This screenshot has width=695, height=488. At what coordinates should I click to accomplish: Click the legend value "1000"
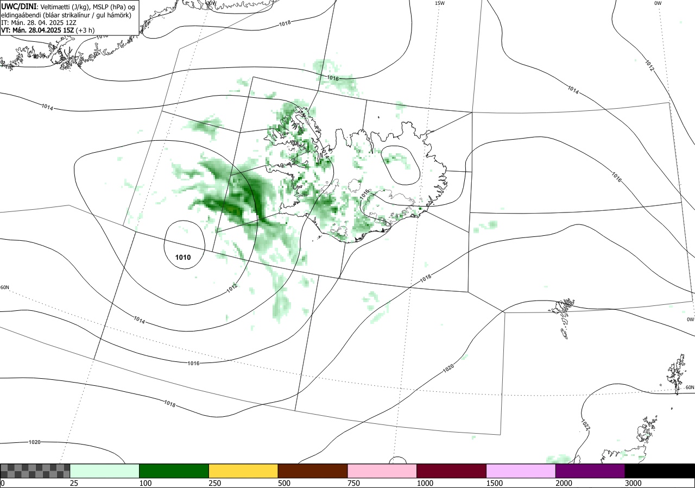pos(425,483)
